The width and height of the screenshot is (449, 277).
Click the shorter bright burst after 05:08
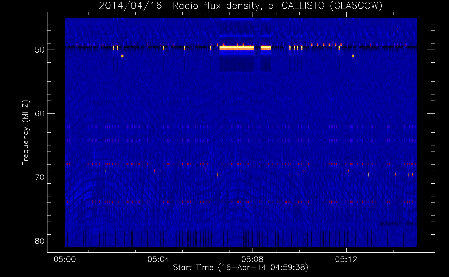point(266,48)
